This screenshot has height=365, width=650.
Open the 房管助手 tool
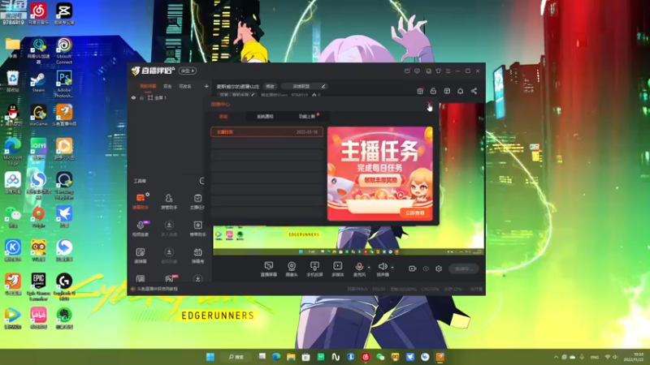(169, 201)
